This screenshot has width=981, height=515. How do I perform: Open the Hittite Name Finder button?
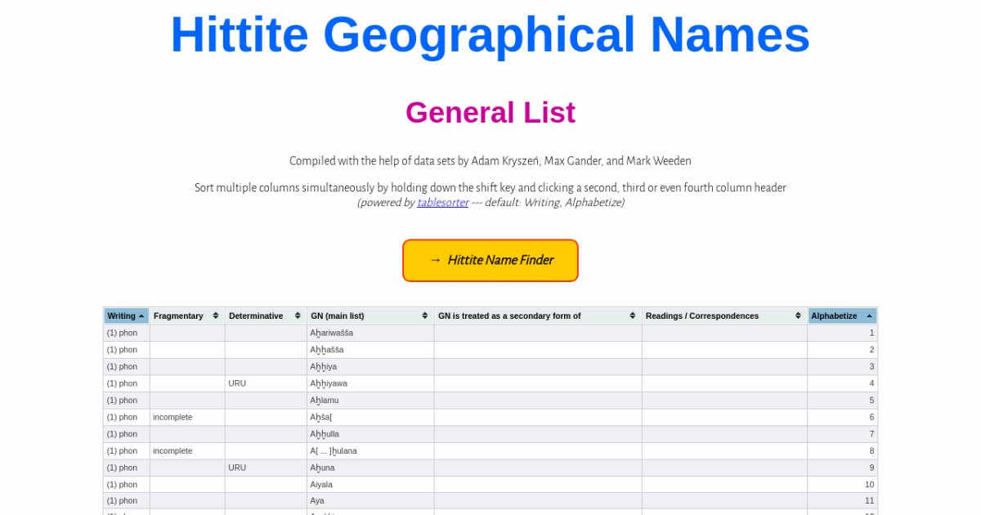pyautogui.click(x=490, y=261)
